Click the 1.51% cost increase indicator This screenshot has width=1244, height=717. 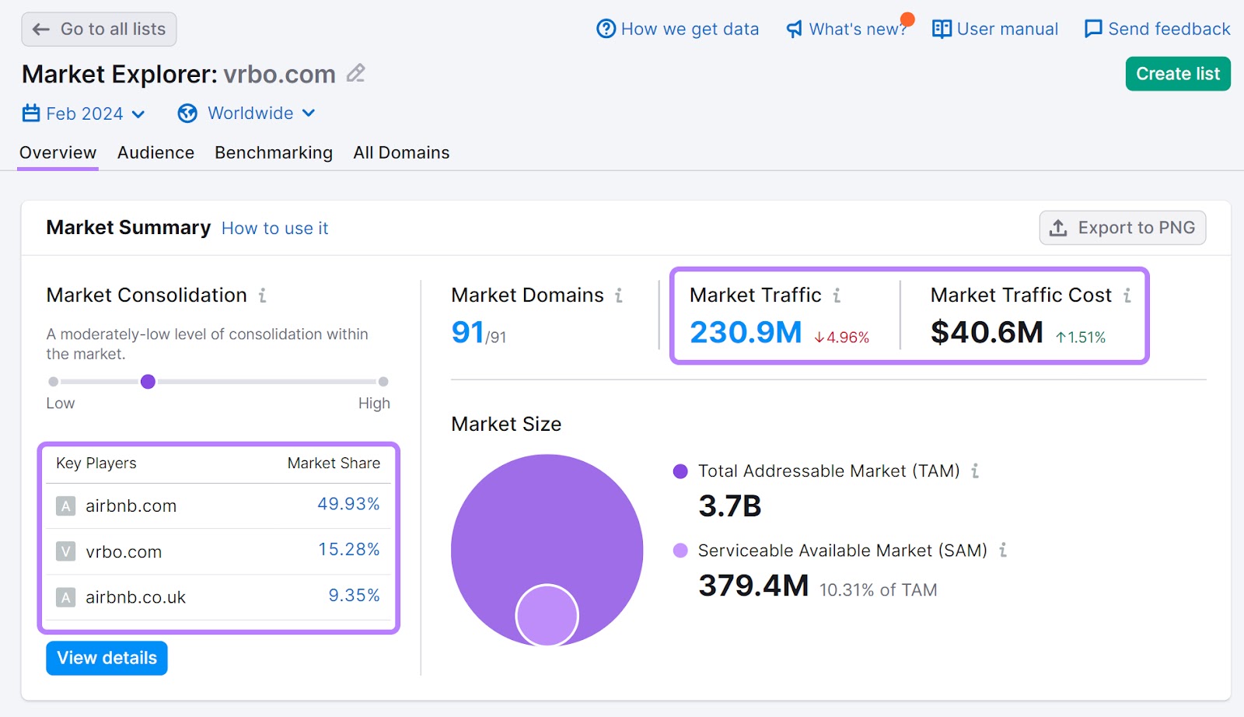[x=1081, y=338]
